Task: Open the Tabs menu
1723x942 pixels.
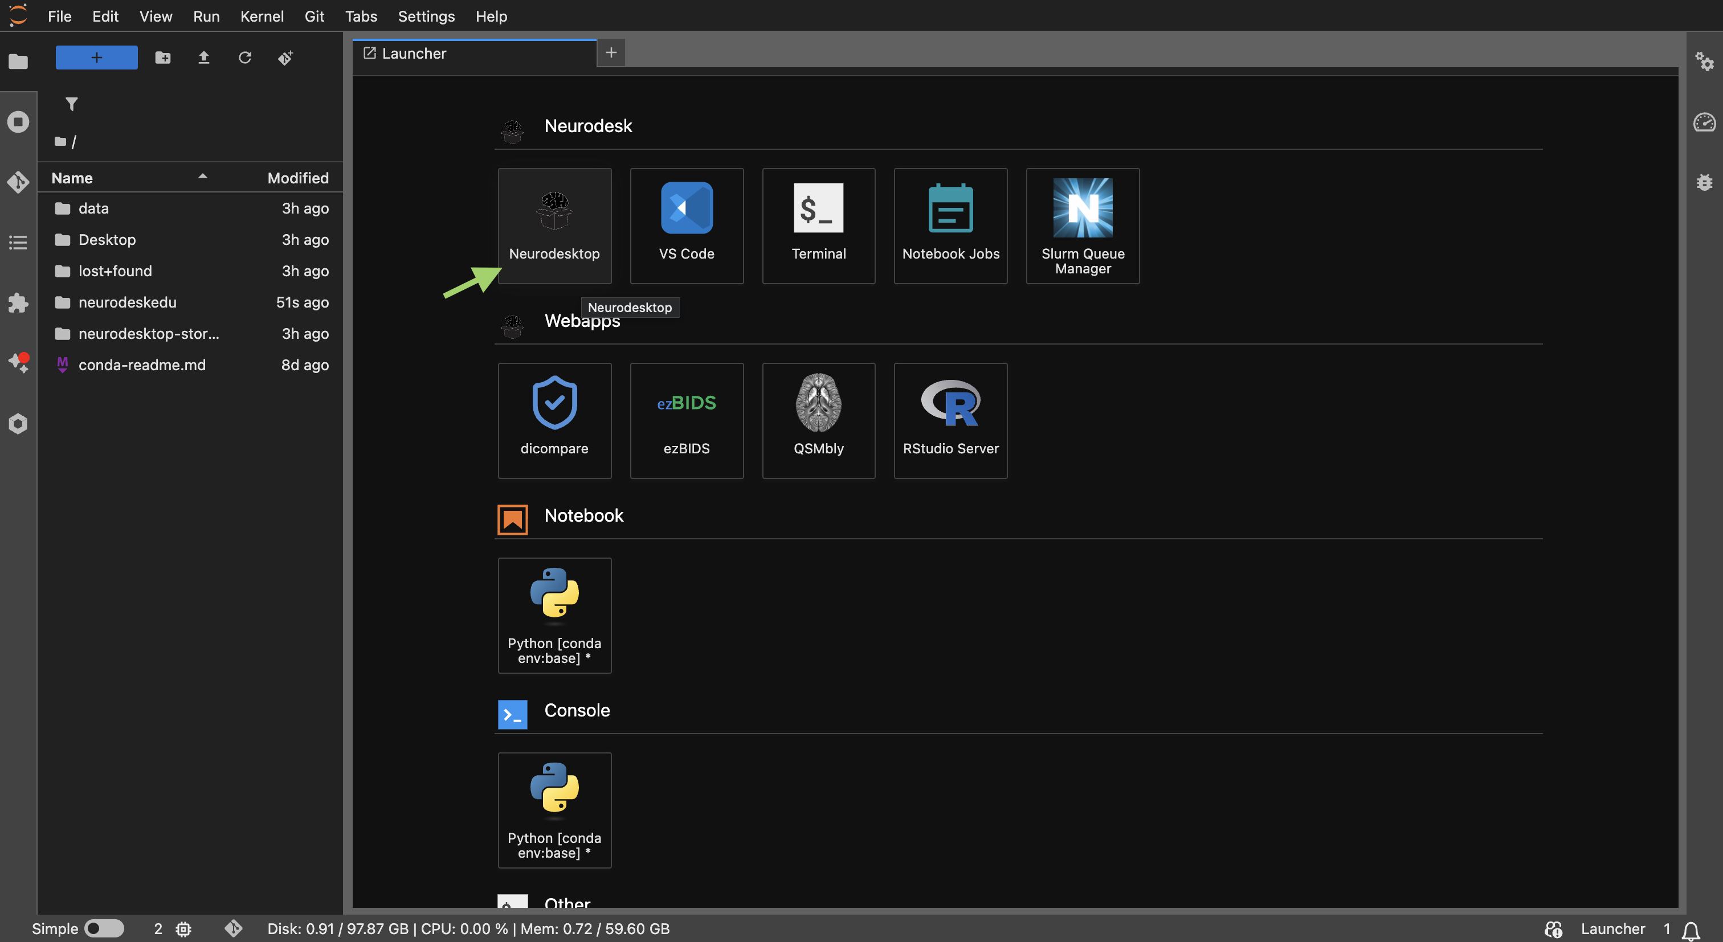Action: pos(361,16)
